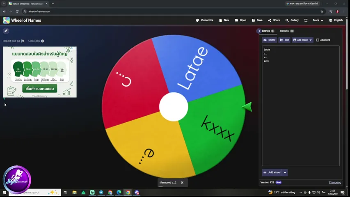The height and width of the screenshot is (197, 350).
Task: Open the weather widget showing 29°C
Action: (281, 192)
